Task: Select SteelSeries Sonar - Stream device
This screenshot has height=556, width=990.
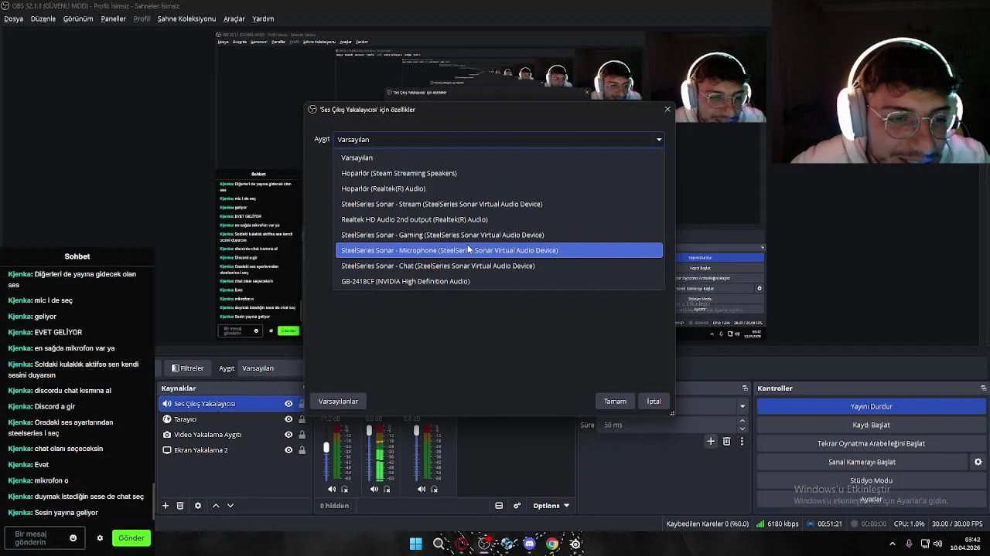Action: click(x=499, y=204)
